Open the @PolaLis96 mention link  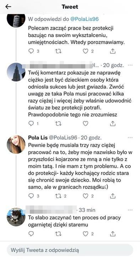coord(85,19)
